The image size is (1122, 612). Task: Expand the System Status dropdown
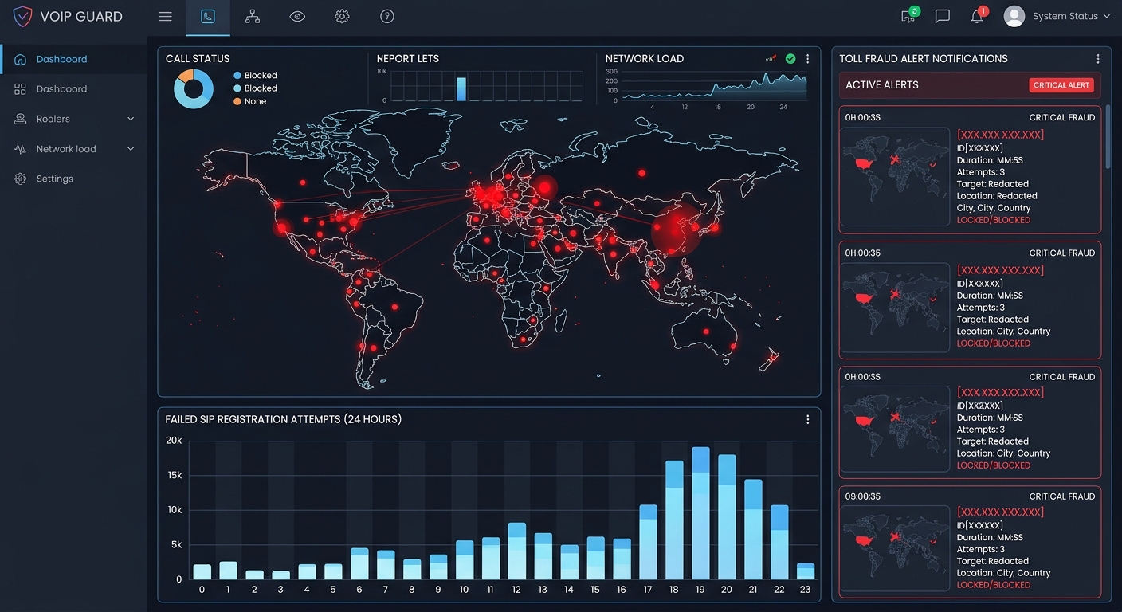[x=1065, y=16]
